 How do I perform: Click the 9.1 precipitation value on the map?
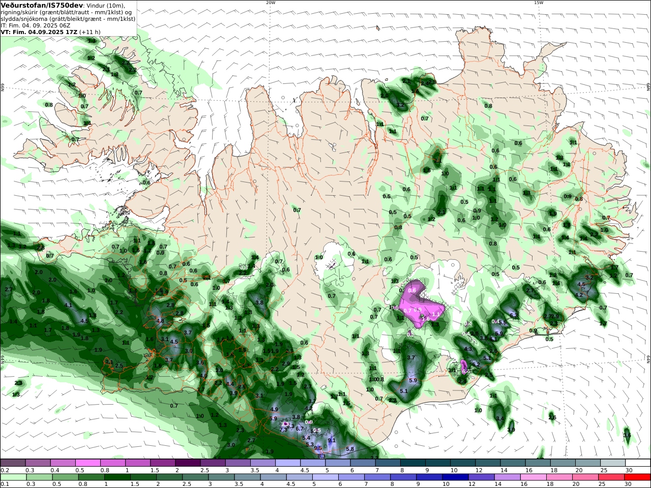tap(332, 440)
